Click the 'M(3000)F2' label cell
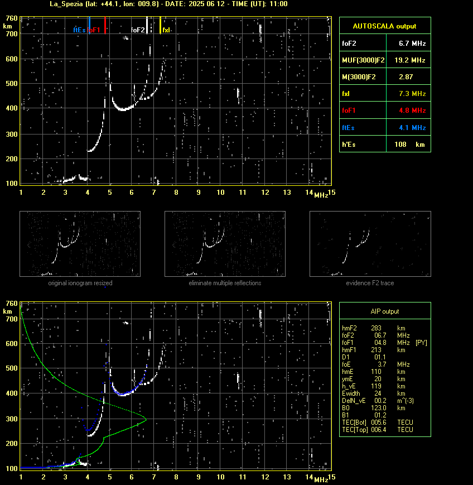 click(x=363, y=76)
